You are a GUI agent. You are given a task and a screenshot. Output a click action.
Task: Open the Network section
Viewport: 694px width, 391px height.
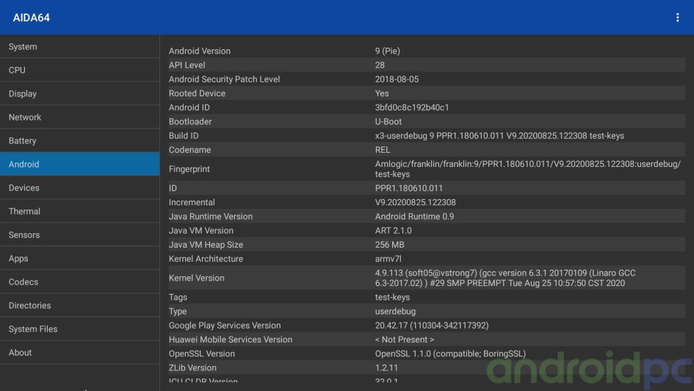[x=79, y=117]
